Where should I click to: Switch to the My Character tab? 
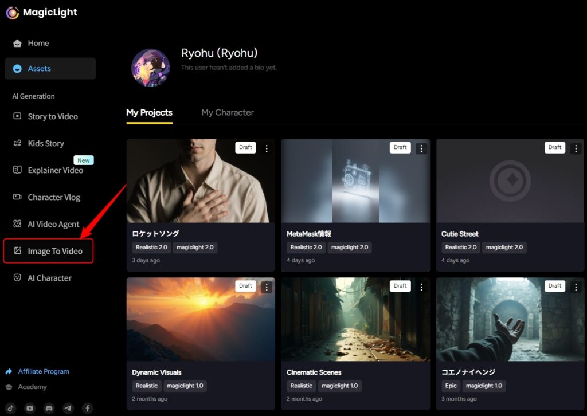[227, 112]
